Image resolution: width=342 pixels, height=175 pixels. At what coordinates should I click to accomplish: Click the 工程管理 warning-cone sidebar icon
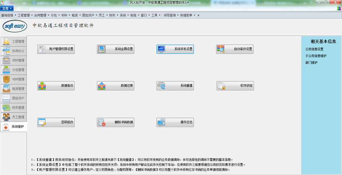click(x=6, y=42)
